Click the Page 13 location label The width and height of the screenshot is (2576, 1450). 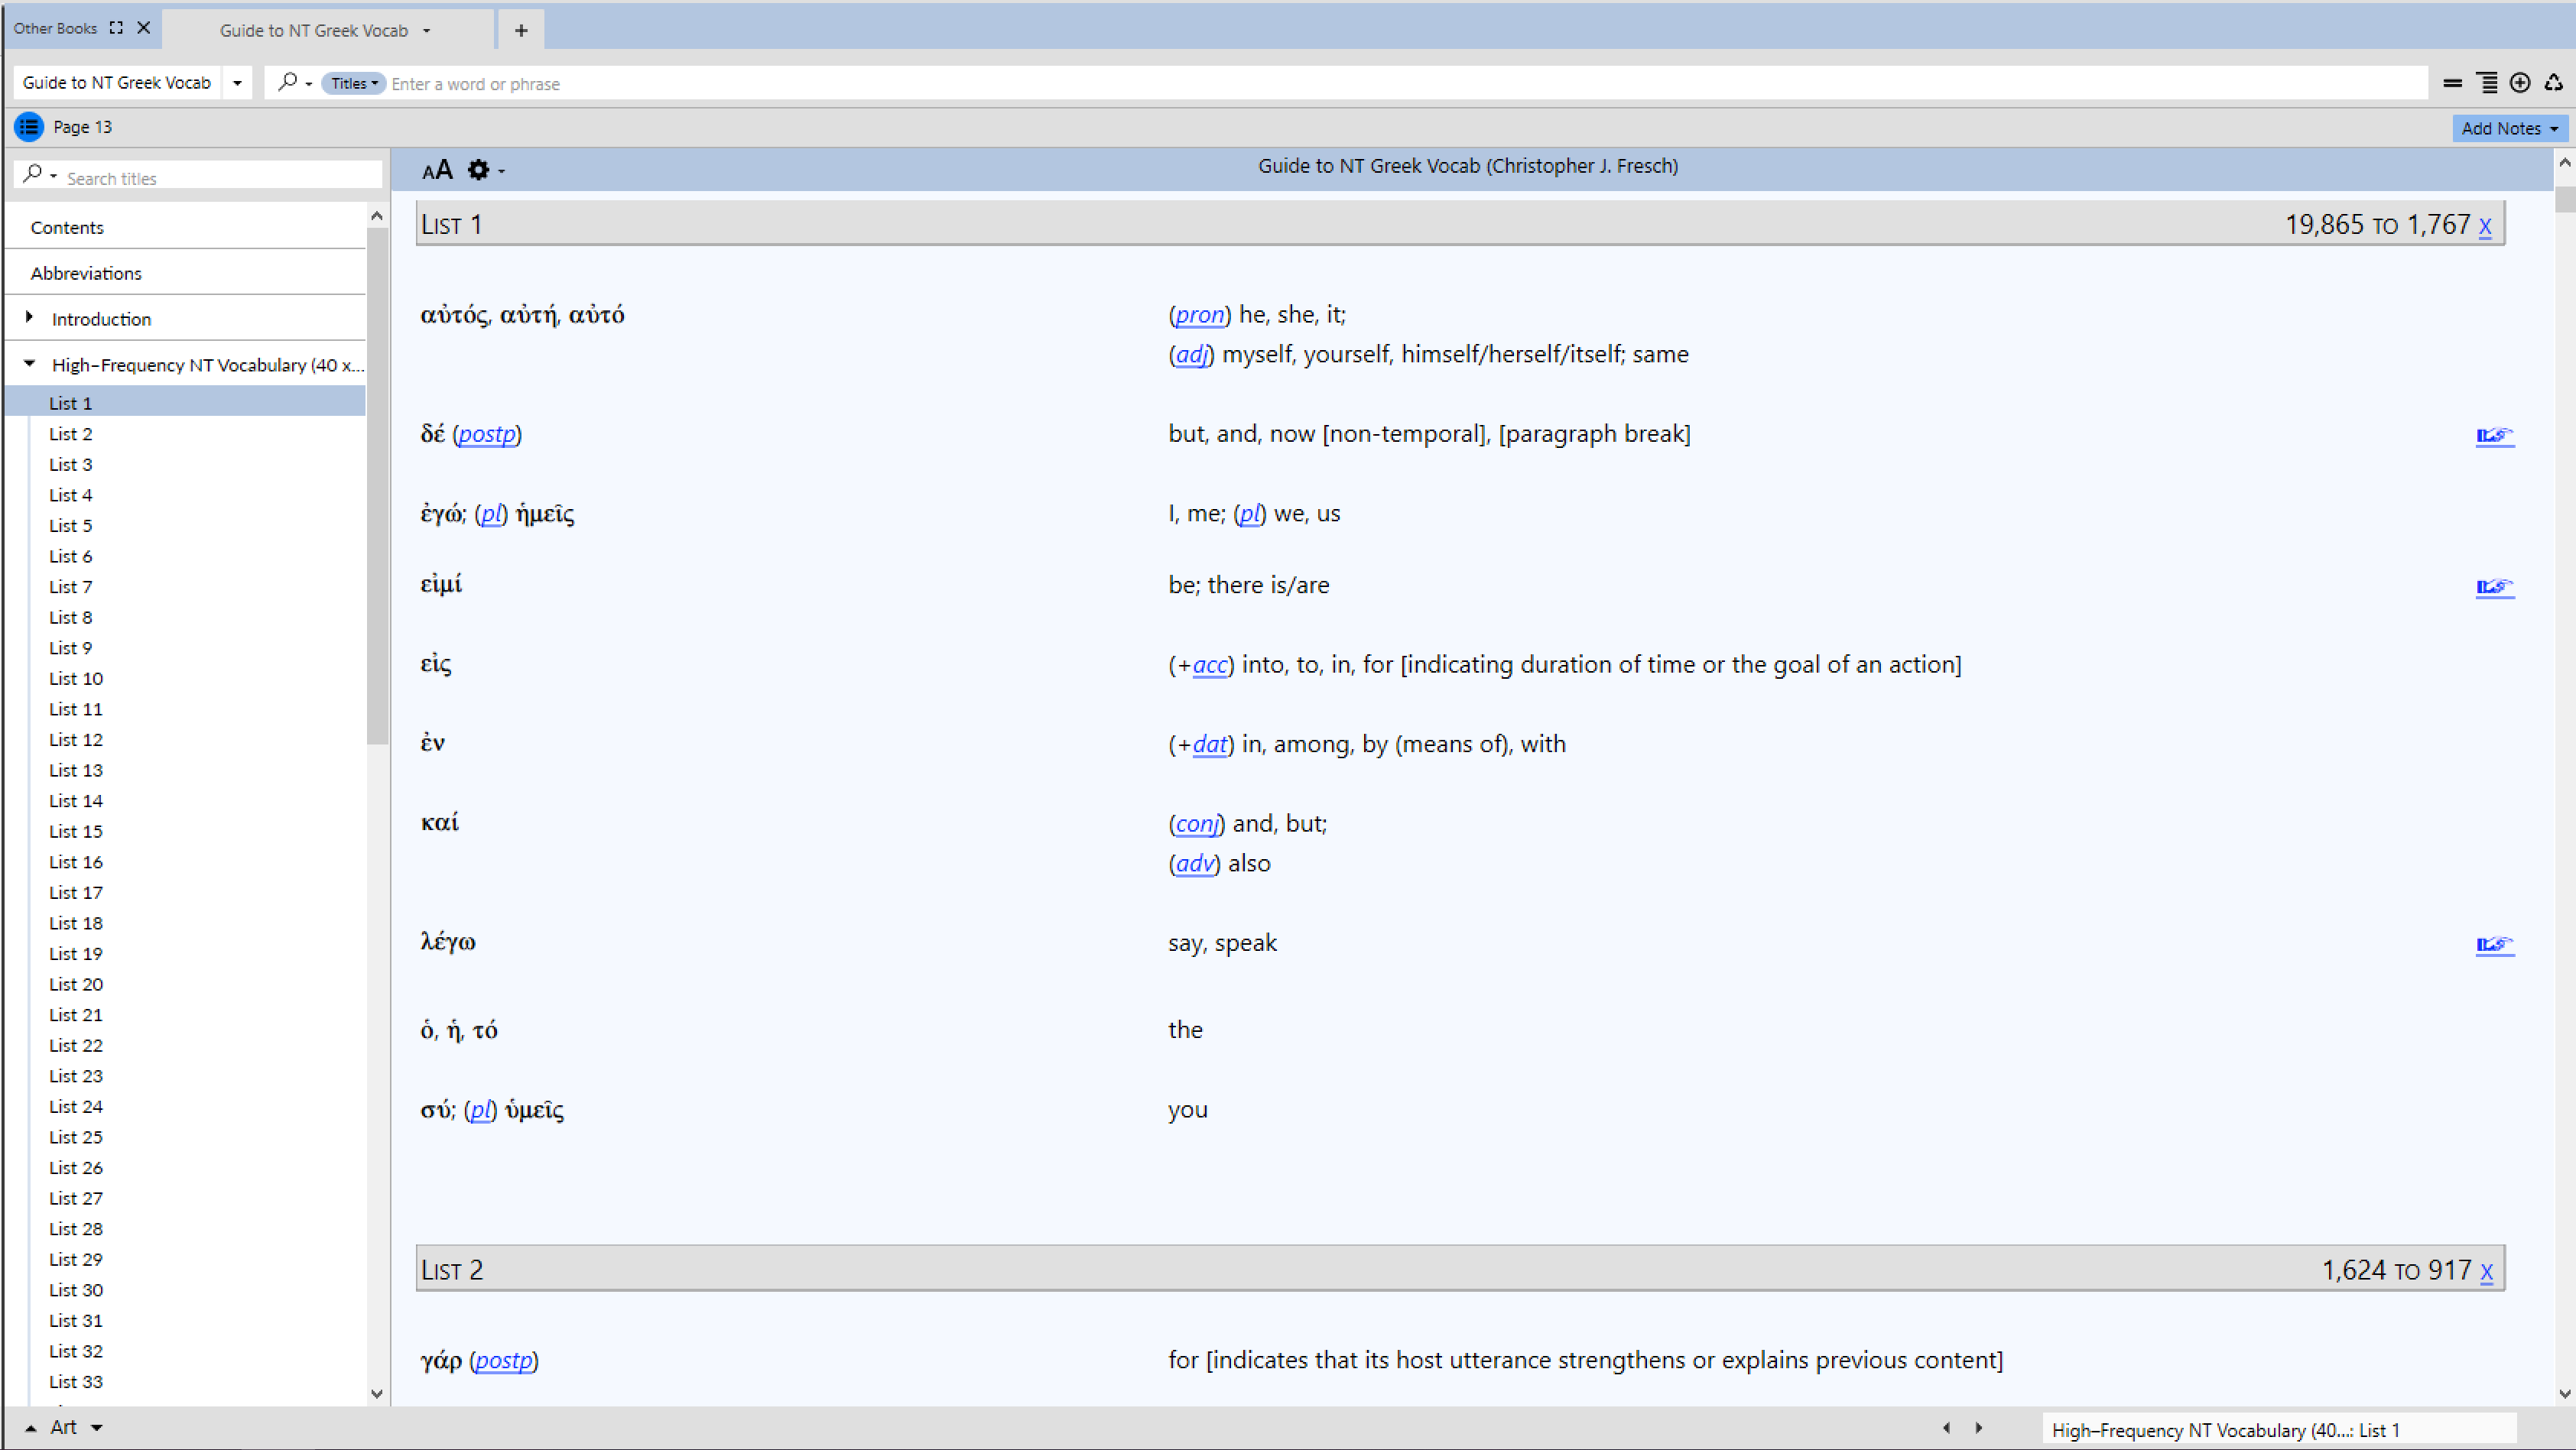tap(82, 127)
